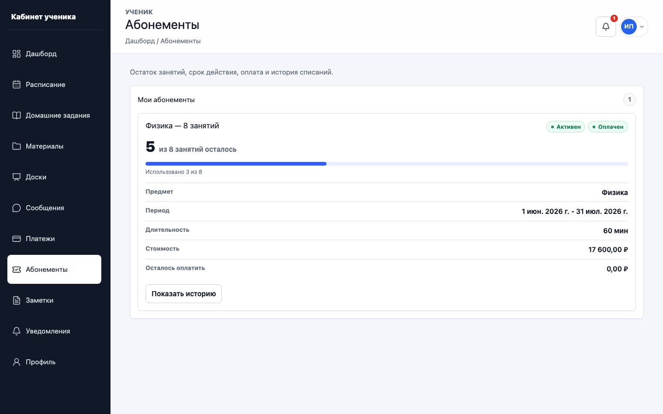The image size is (663, 414).
Task: Click the Оплачен status badge
Action: (x=608, y=126)
